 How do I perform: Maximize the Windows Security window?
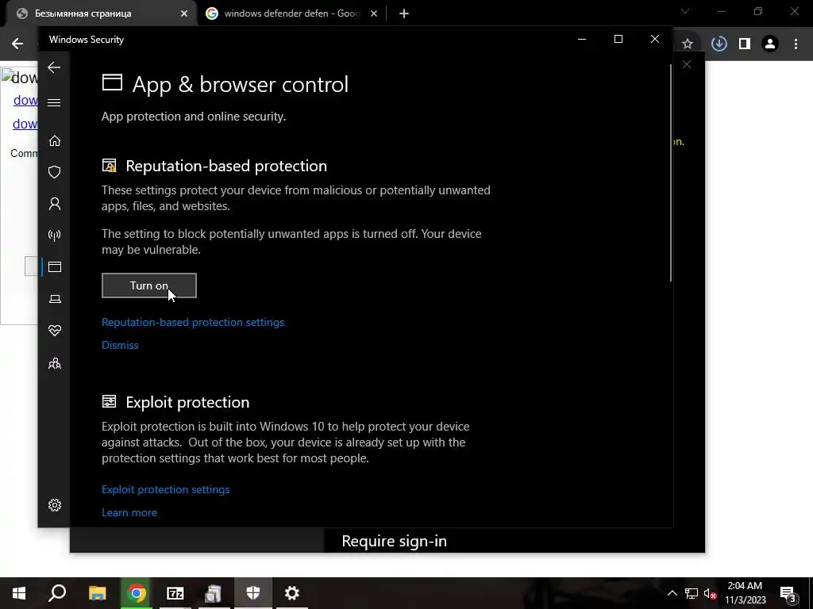tap(618, 40)
